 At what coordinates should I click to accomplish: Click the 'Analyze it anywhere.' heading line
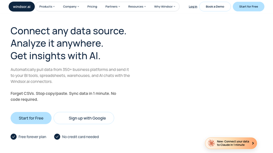[57, 43]
